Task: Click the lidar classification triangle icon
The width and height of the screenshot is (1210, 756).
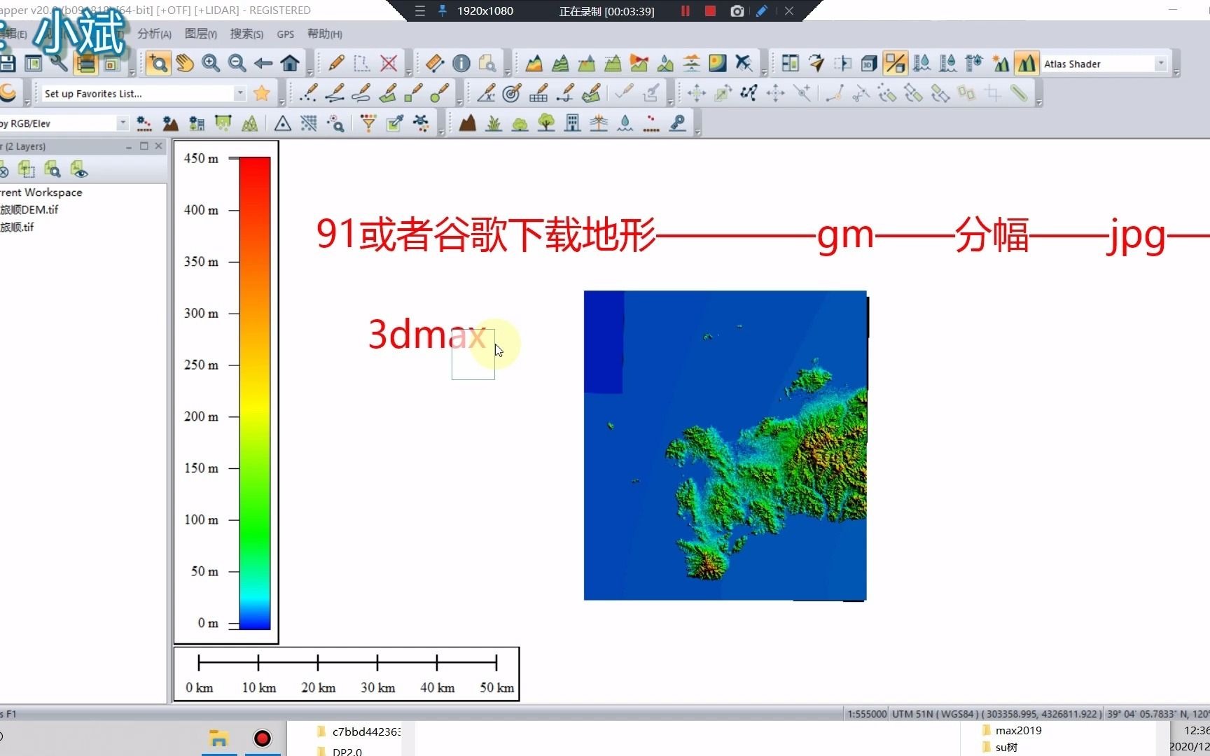Action: (x=283, y=124)
